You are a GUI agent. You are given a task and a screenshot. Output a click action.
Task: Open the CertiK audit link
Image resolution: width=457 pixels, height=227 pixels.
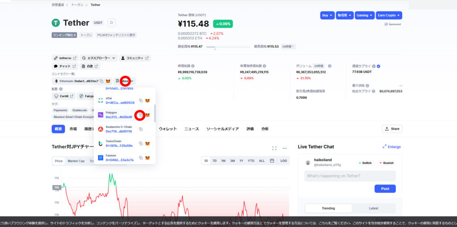pyautogui.click(x=63, y=96)
